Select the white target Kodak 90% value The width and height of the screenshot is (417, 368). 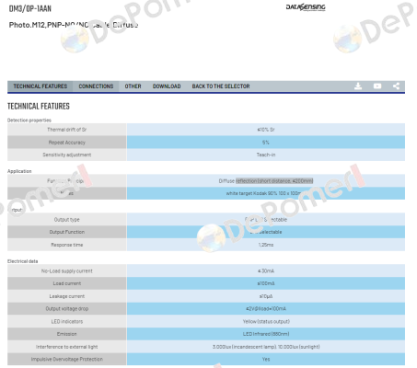(266, 193)
